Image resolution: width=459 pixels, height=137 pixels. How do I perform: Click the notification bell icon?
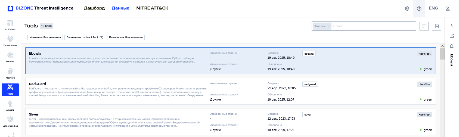click(x=452, y=46)
